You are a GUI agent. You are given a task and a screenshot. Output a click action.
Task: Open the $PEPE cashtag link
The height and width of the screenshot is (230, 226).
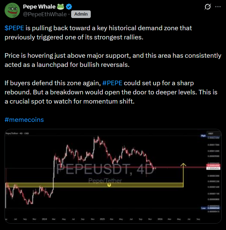[14, 28]
